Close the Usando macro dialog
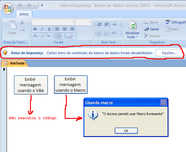 pyautogui.click(x=164, y=102)
